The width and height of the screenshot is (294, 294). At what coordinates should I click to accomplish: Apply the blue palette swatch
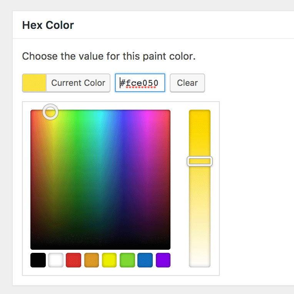[145, 260]
